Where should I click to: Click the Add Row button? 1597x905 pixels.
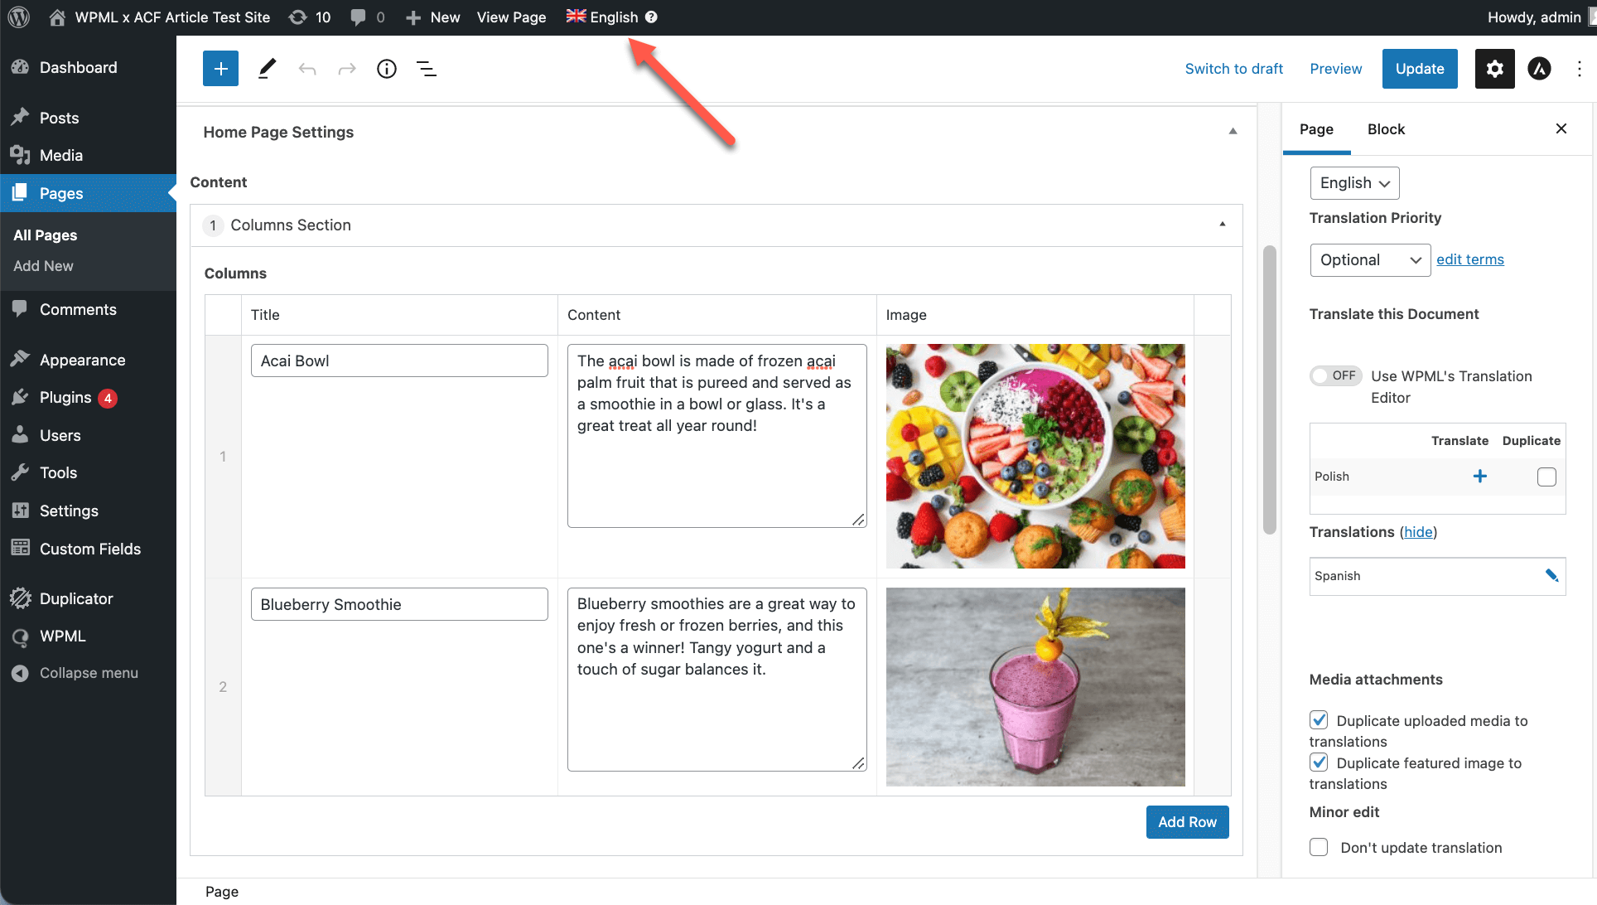pyautogui.click(x=1187, y=822)
